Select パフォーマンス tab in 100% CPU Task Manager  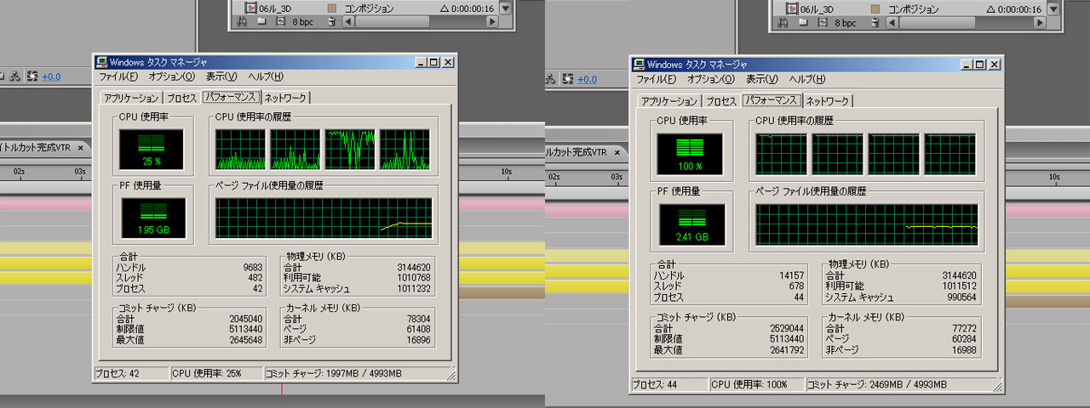[771, 99]
